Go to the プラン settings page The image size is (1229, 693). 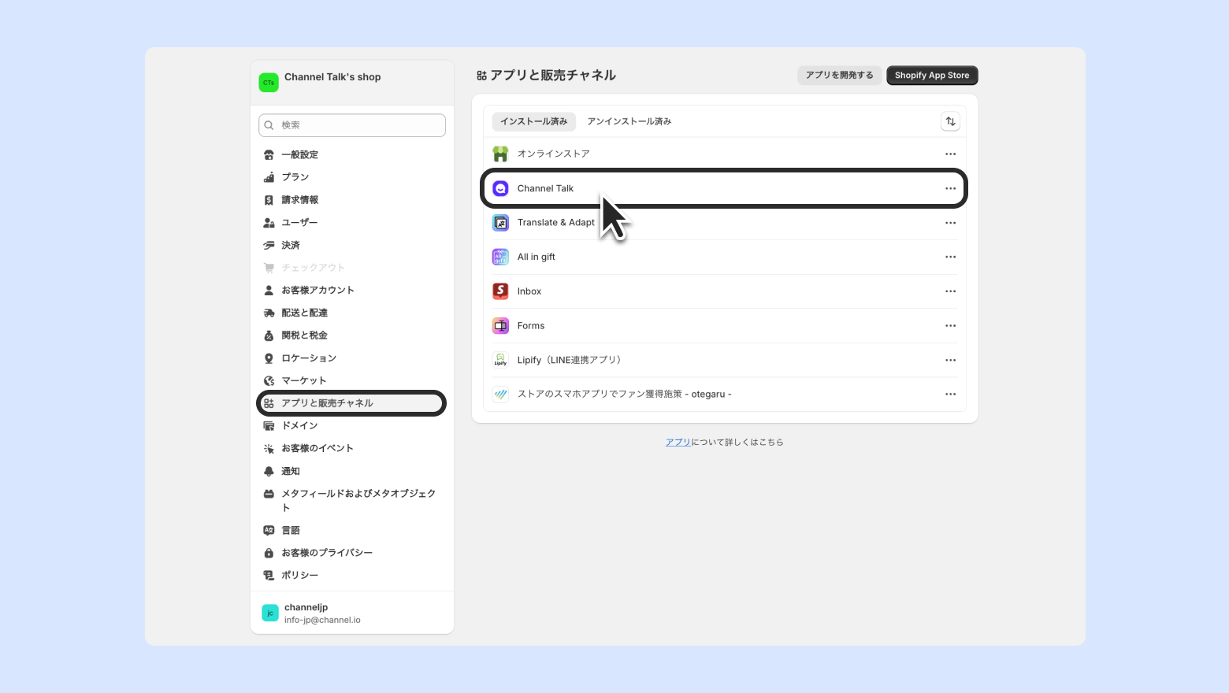pyautogui.click(x=295, y=177)
